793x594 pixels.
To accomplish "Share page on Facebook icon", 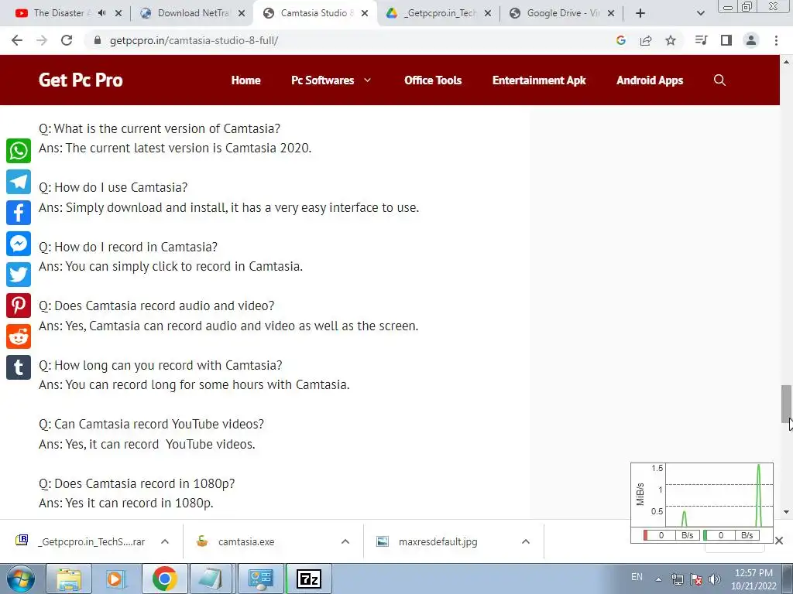I will 19,213.
